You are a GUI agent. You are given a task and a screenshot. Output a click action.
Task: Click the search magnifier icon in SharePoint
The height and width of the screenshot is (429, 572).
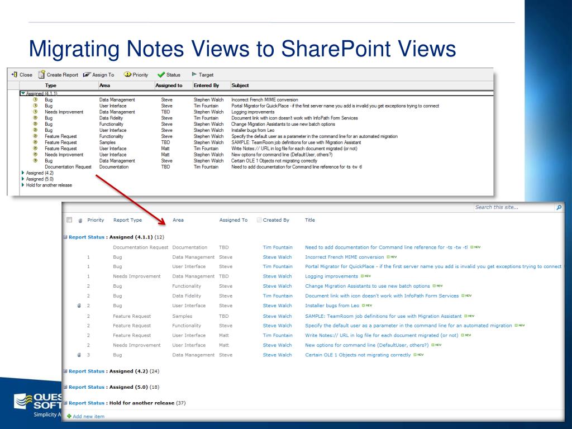(x=559, y=207)
